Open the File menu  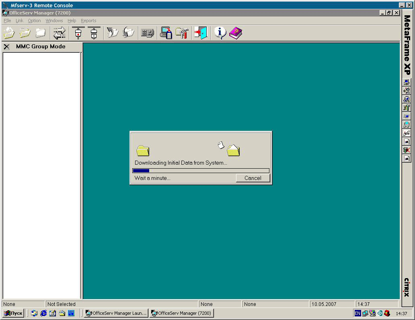coord(7,21)
